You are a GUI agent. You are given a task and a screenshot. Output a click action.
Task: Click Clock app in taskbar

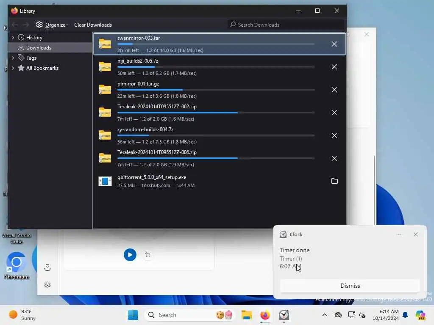click(284, 315)
